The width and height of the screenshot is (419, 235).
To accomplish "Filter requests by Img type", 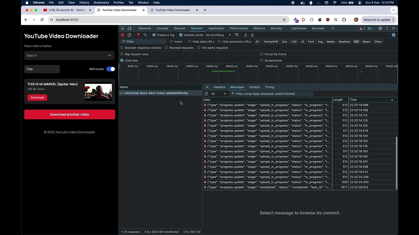I will [320, 41].
